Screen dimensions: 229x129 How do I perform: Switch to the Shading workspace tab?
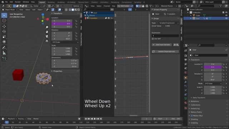tap(94, 2)
